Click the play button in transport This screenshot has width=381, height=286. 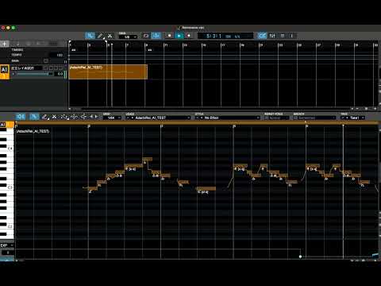click(x=179, y=36)
